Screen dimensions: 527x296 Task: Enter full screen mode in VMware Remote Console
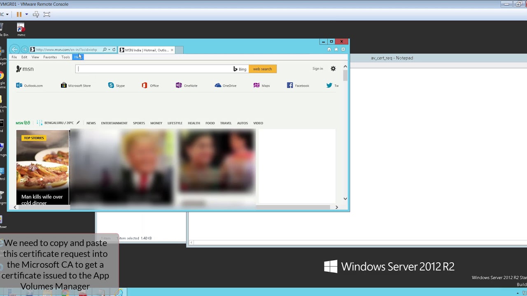pos(47,14)
